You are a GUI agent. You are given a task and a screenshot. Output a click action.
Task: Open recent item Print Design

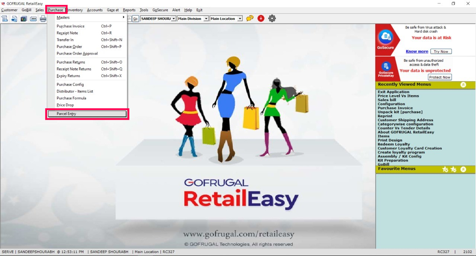point(390,140)
